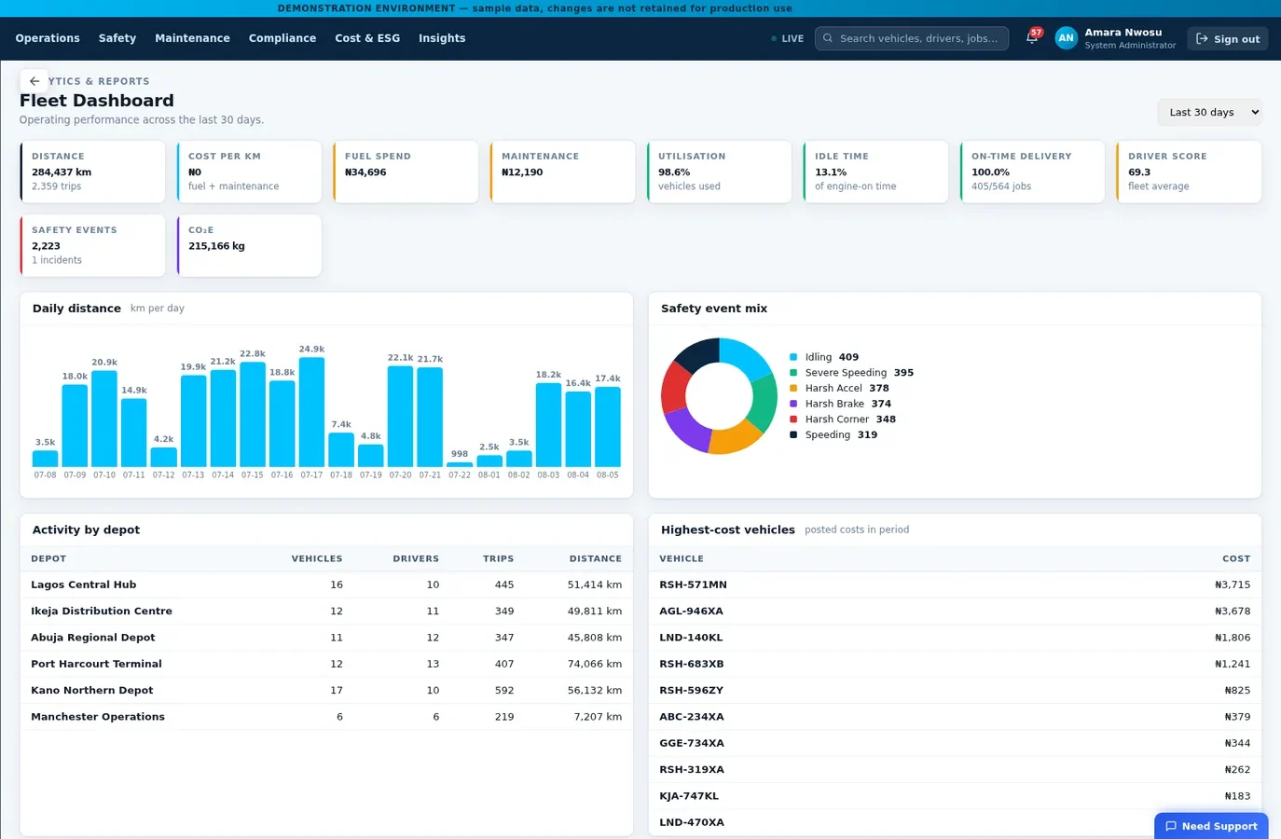This screenshot has width=1281, height=839.
Task: Open the Insights menu
Action: click(x=442, y=38)
